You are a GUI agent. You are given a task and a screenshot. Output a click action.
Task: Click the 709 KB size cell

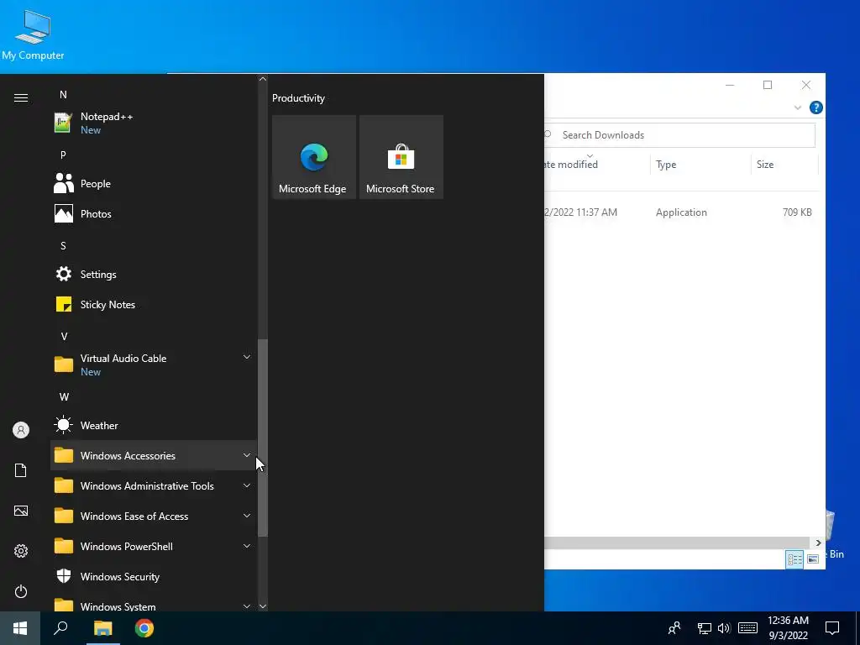pos(797,212)
